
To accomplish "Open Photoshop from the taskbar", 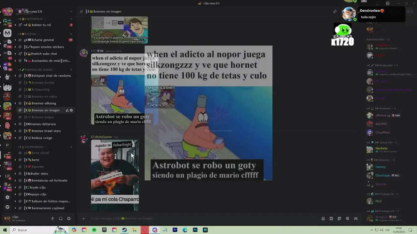I will [x=195, y=230].
